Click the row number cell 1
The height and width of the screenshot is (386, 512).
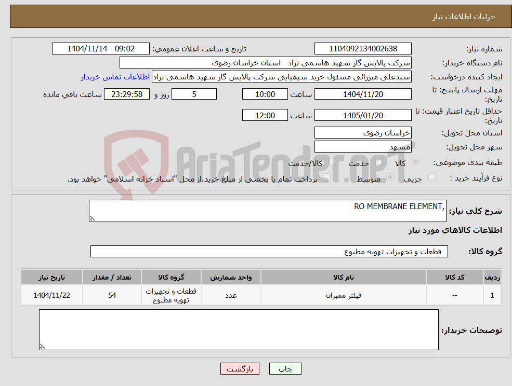(x=492, y=295)
